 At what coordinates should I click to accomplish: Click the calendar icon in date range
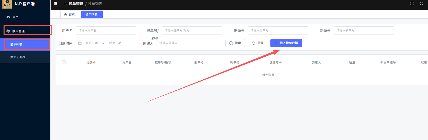(x=80, y=43)
